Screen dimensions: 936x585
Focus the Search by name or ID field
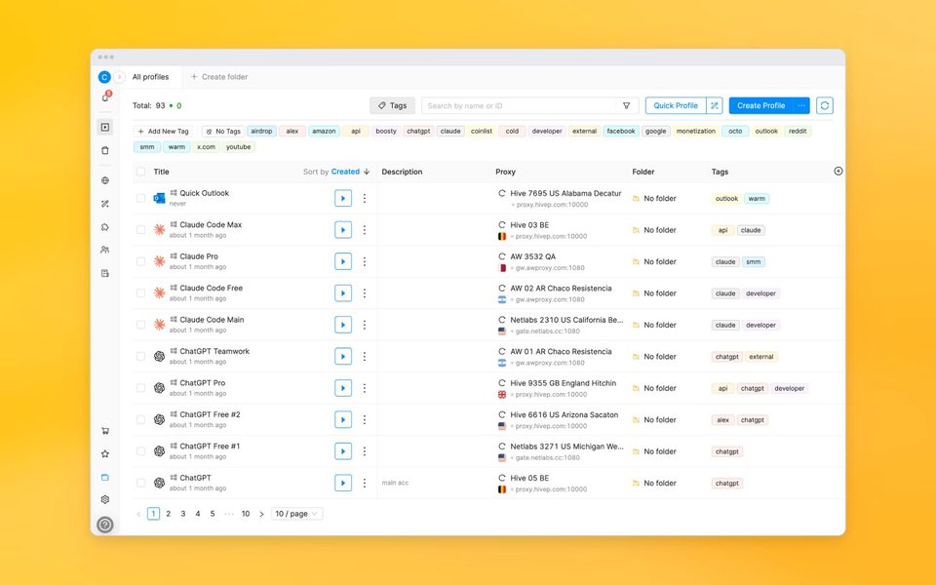point(520,105)
